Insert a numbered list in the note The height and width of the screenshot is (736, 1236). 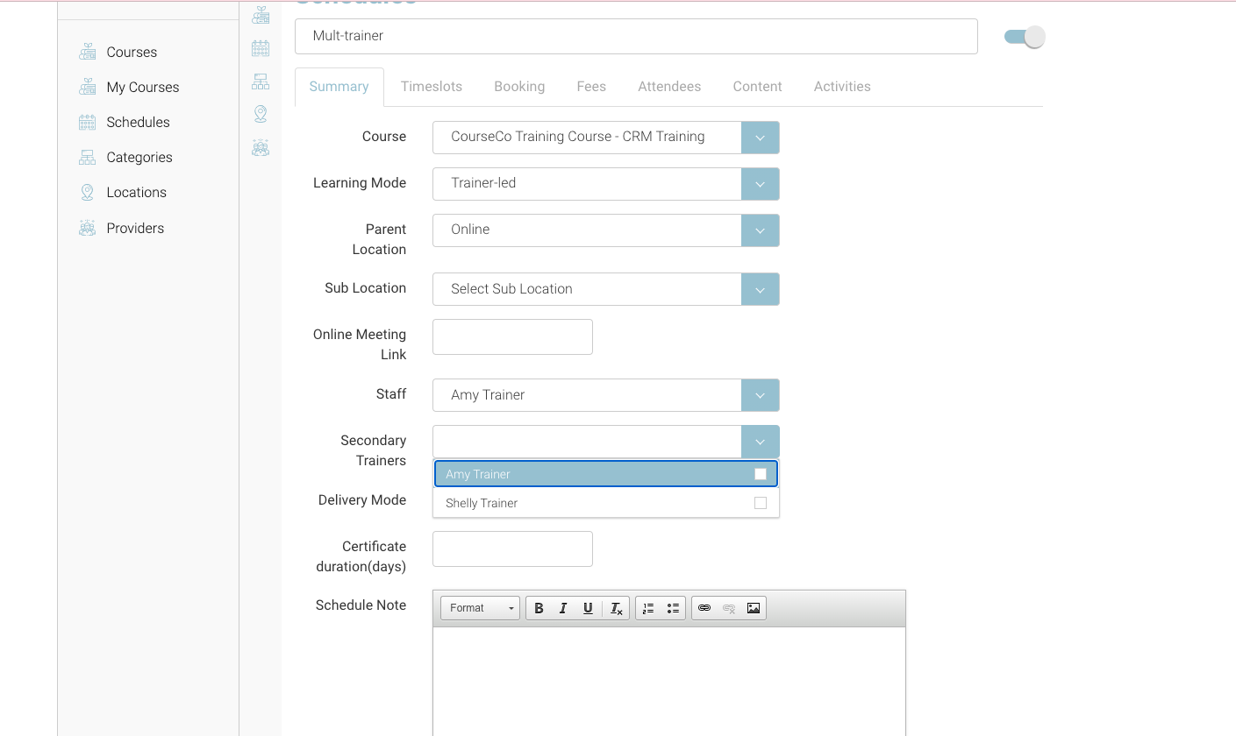pyautogui.click(x=648, y=608)
